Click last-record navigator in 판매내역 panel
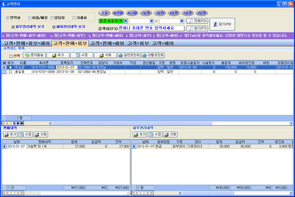Viewport: 295px width, 197px height. point(22,193)
